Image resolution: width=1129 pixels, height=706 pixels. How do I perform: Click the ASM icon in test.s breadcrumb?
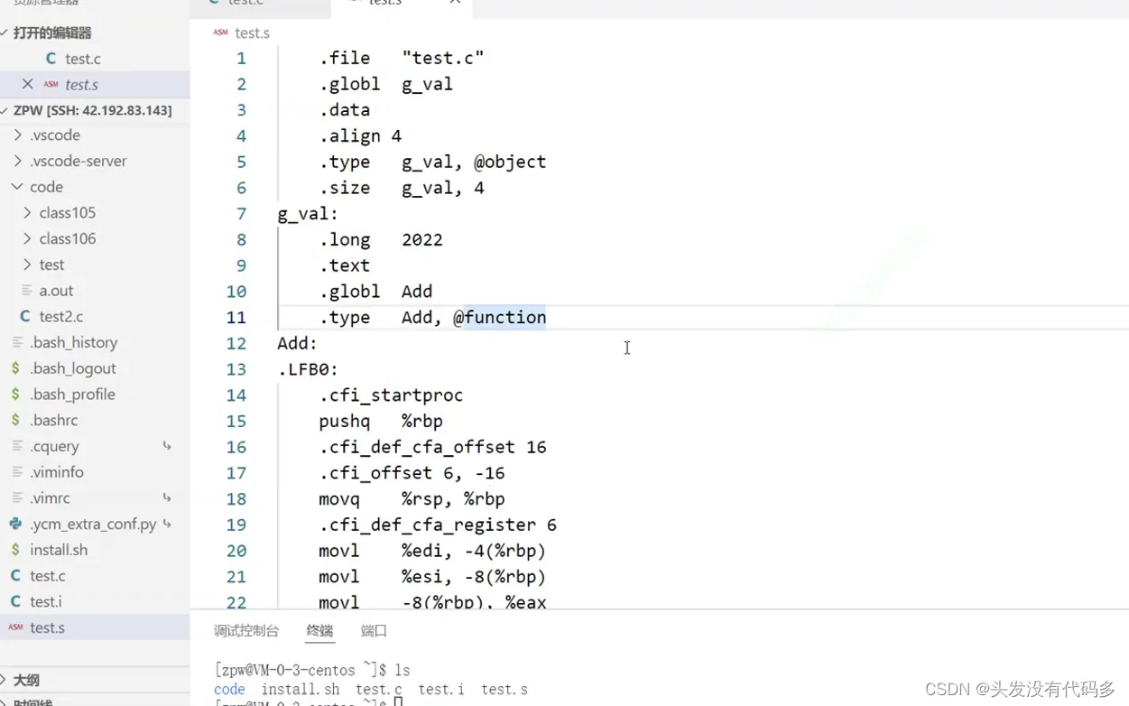[x=220, y=33]
